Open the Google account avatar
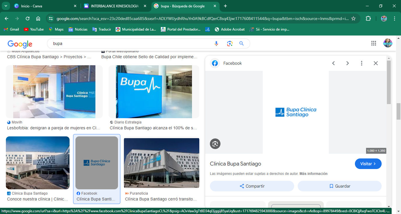401x214 pixels. 388,43
